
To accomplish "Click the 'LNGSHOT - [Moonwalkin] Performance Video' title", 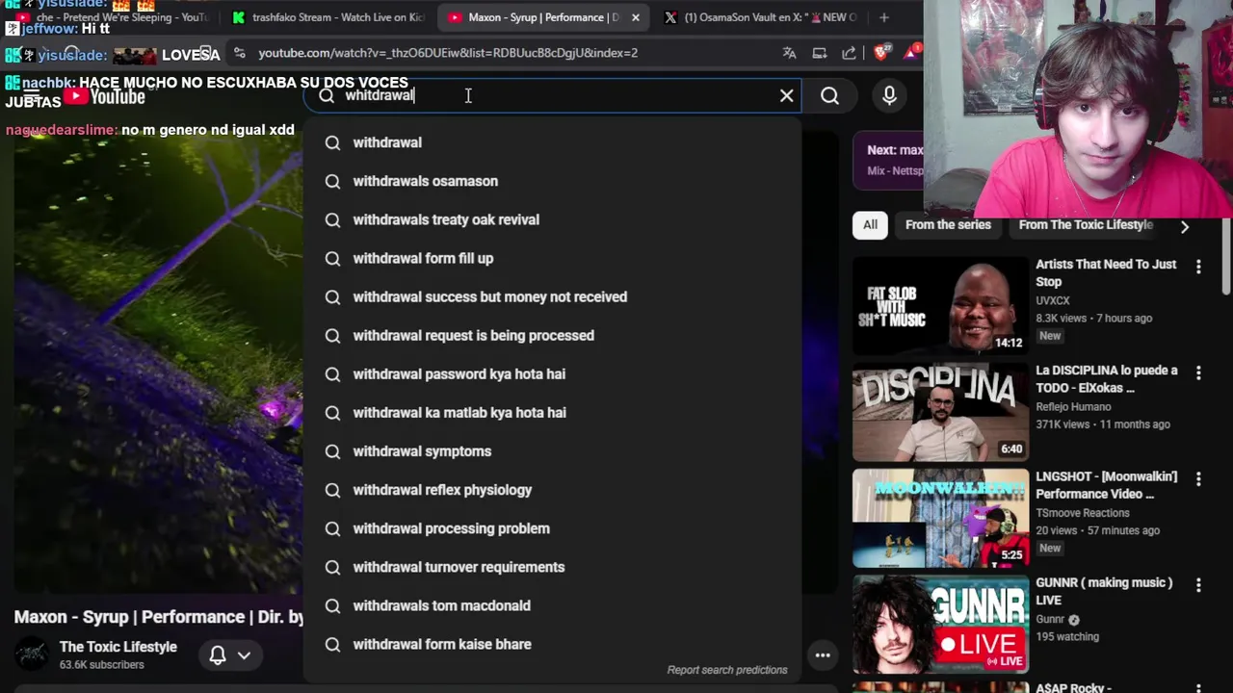I will point(1107,485).
